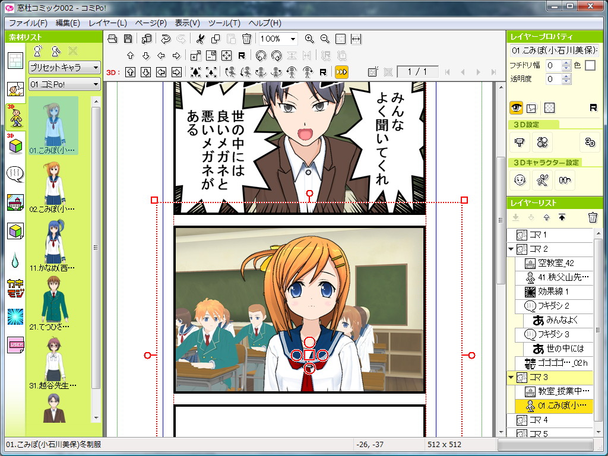Image resolution: width=608 pixels, height=456 pixels.
Task: Rotate item clockwise
Action: [x=277, y=55]
